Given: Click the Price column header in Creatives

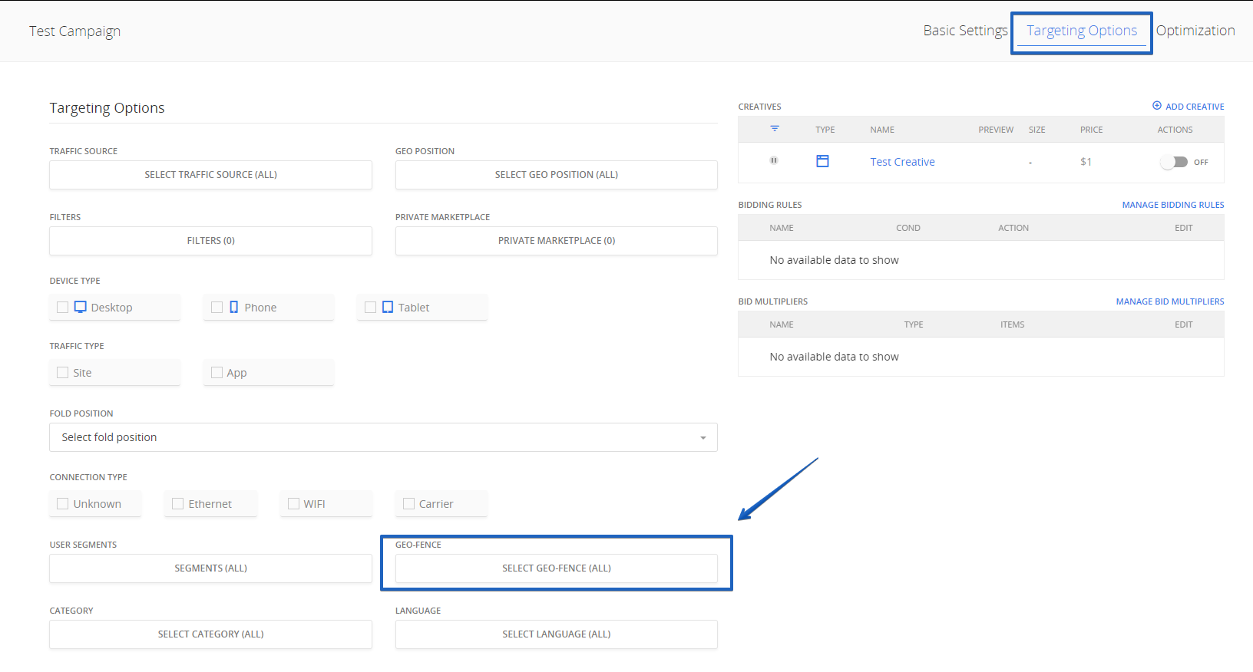Looking at the screenshot, I should click(x=1091, y=130).
